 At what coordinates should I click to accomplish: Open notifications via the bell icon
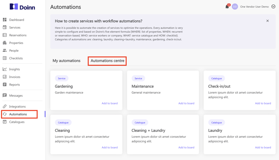227,7
